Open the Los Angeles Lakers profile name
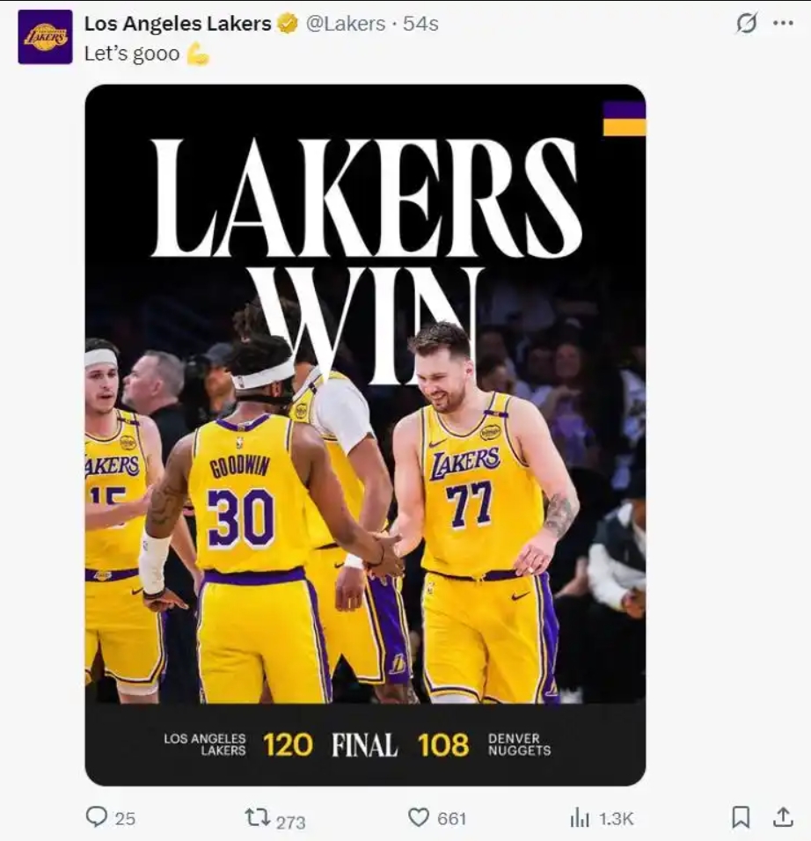This screenshot has width=811, height=841. 178,24
